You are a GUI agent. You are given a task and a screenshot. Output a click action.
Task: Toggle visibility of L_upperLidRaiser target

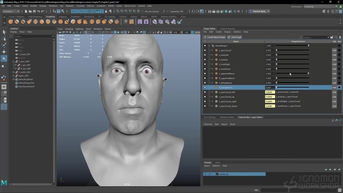pos(205,74)
